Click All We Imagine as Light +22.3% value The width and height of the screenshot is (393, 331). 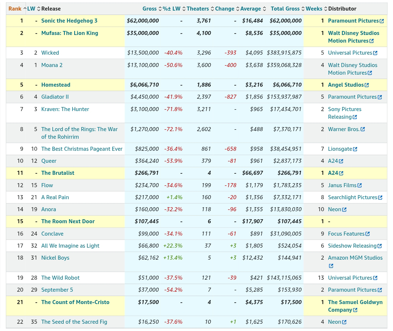[x=173, y=246]
